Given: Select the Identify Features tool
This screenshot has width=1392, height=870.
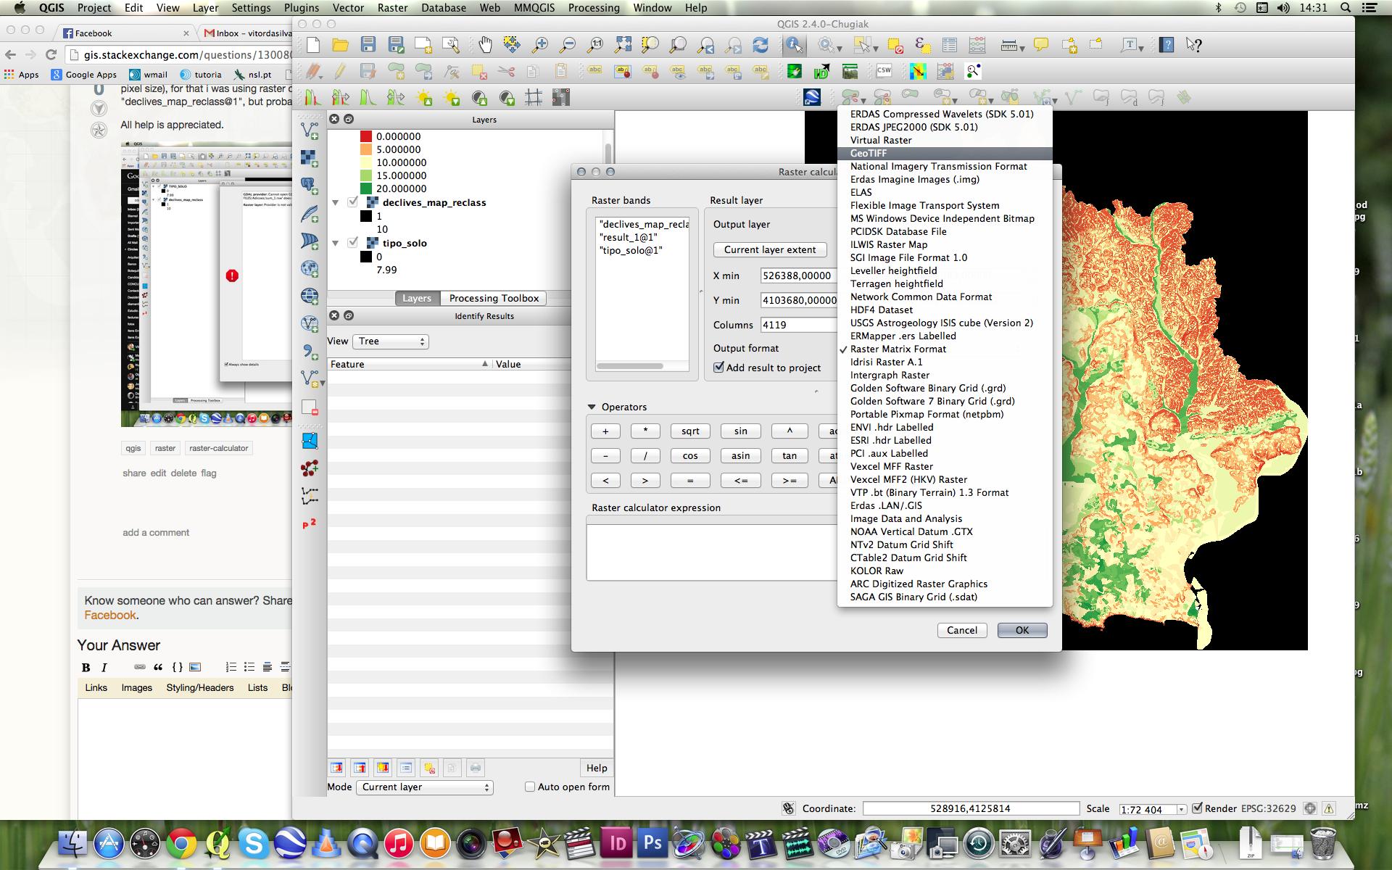Looking at the screenshot, I should click(x=794, y=45).
